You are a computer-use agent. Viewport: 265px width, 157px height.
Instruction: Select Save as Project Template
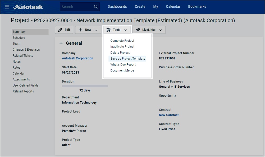click(x=127, y=59)
